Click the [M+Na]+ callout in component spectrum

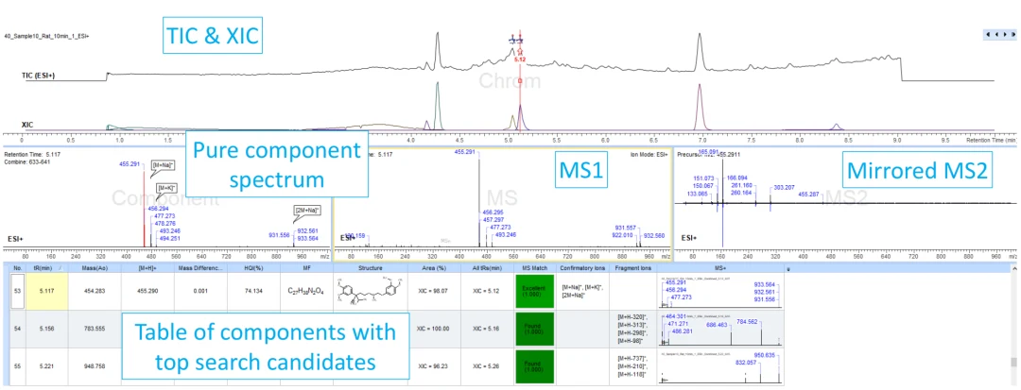coord(161,167)
